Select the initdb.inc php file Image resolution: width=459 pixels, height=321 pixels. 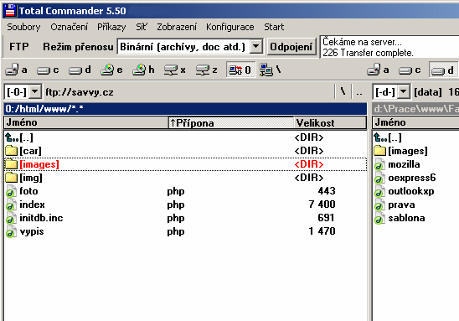click(x=185, y=218)
